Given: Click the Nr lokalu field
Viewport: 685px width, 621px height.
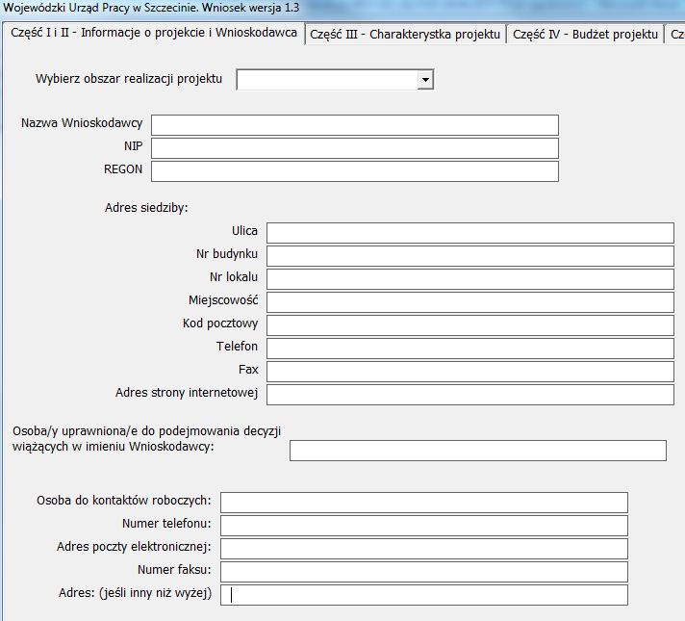Looking at the screenshot, I should [470, 279].
